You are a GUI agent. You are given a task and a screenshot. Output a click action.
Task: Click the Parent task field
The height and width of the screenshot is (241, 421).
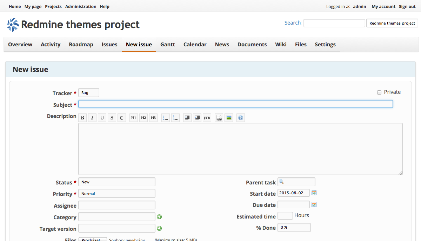[296, 182]
